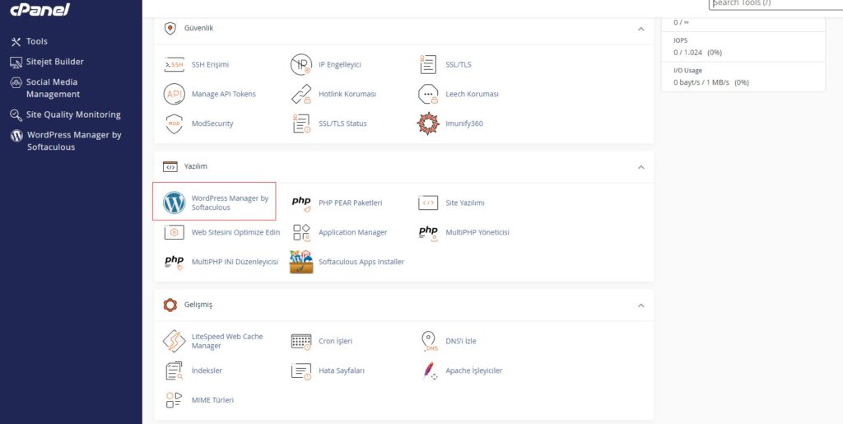Open the Softaculous Apps Installer link
Screen dimensions: 843x424
click(361, 262)
